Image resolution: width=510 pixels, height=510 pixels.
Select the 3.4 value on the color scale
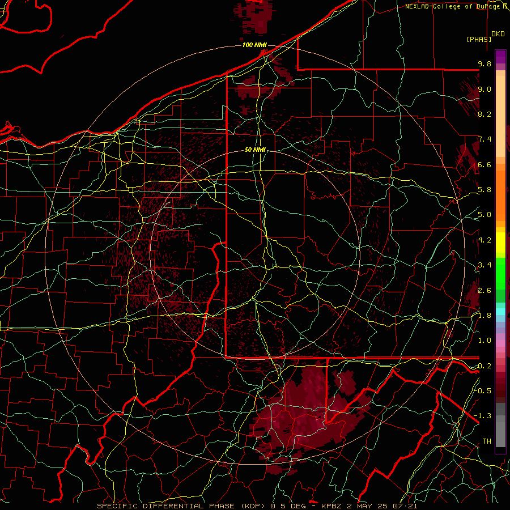click(x=484, y=265)
